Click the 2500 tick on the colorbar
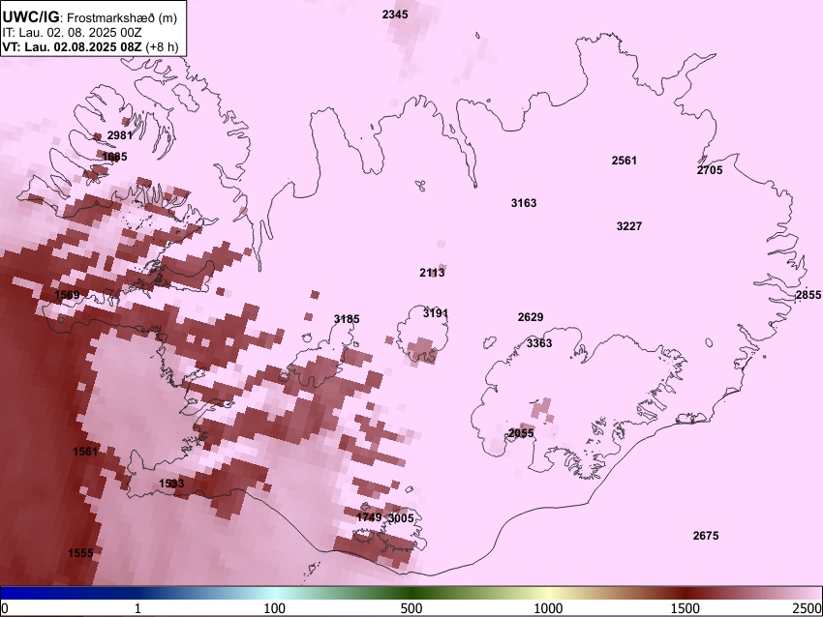This screenshot has width=823, height=617. point(808,608)
